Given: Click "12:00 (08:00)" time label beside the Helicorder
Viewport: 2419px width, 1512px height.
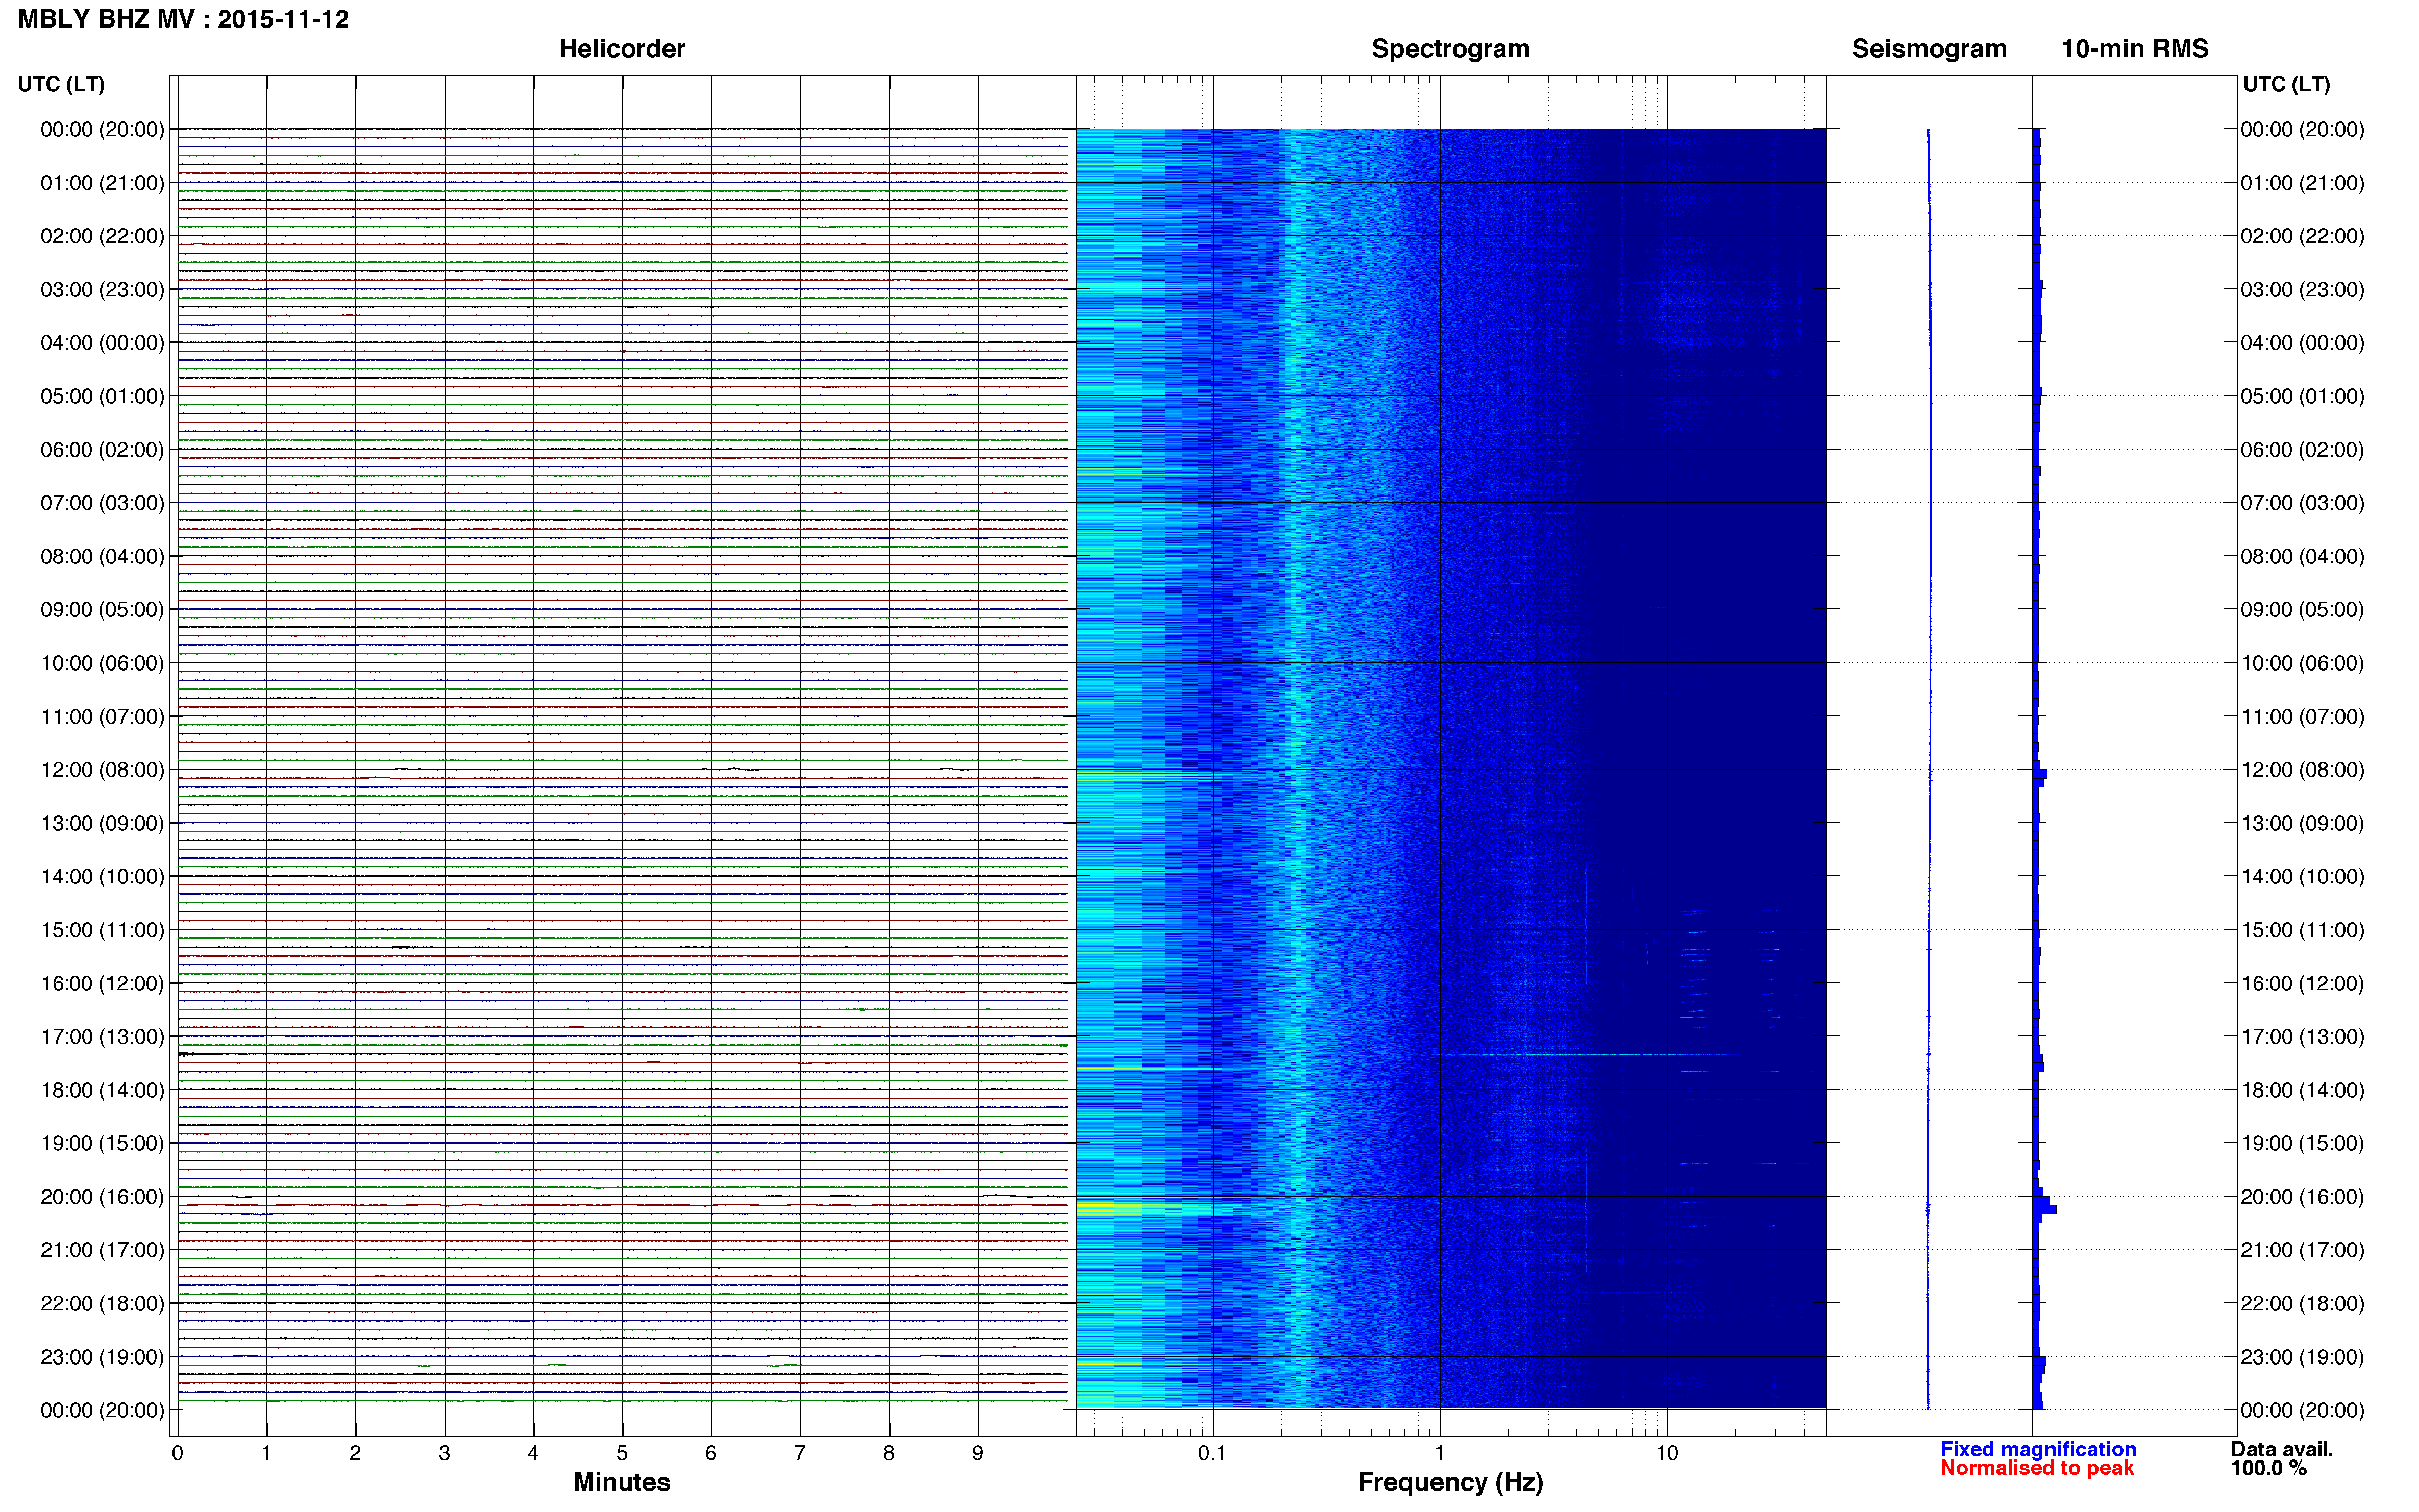Looking at the screenshot, I should click(102, 770).
